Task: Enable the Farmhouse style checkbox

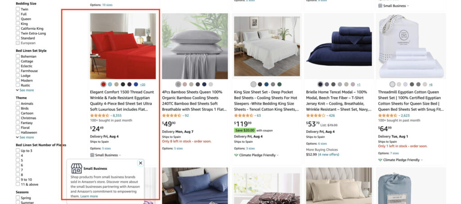Action: (18, 71)
